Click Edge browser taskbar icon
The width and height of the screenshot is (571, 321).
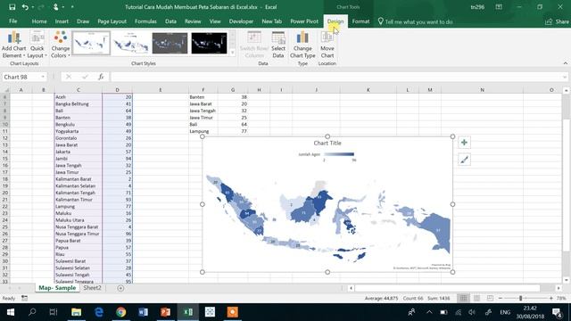(x=99, y=312)
